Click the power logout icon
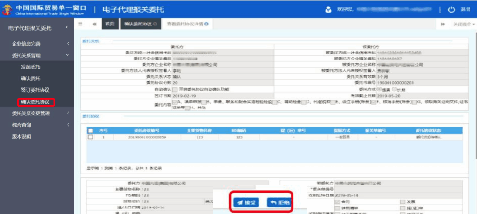The height and width of the screenshot is (214, 477). pyautogui.click(x=451, y=10)
